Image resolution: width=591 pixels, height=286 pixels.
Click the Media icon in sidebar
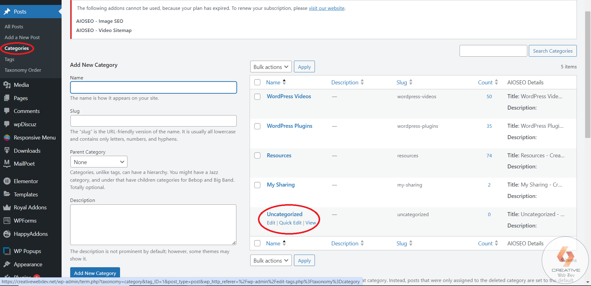(7, 85)
